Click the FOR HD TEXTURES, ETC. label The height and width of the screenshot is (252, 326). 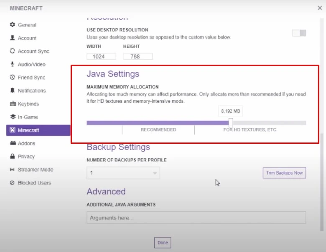[x=250, y=130]
